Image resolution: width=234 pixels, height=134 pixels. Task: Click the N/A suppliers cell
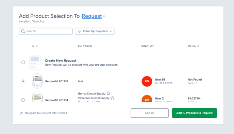coord(81,81)
